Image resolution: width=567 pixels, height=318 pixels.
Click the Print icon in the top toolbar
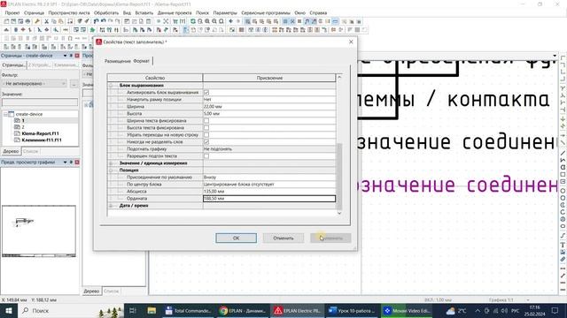[x=27, y=21]
